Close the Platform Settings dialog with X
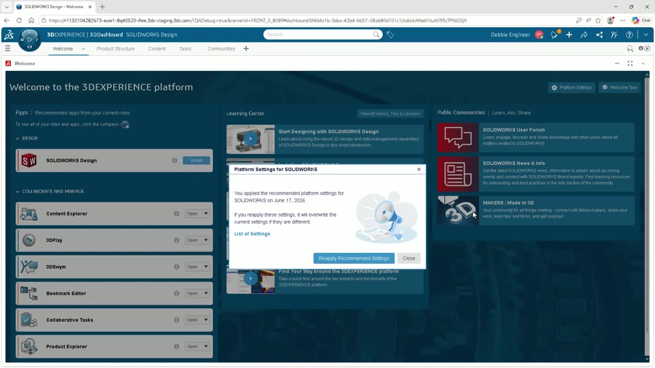This screenshot has width=655, height=368. pyautogui.click(x=418, y=170)
